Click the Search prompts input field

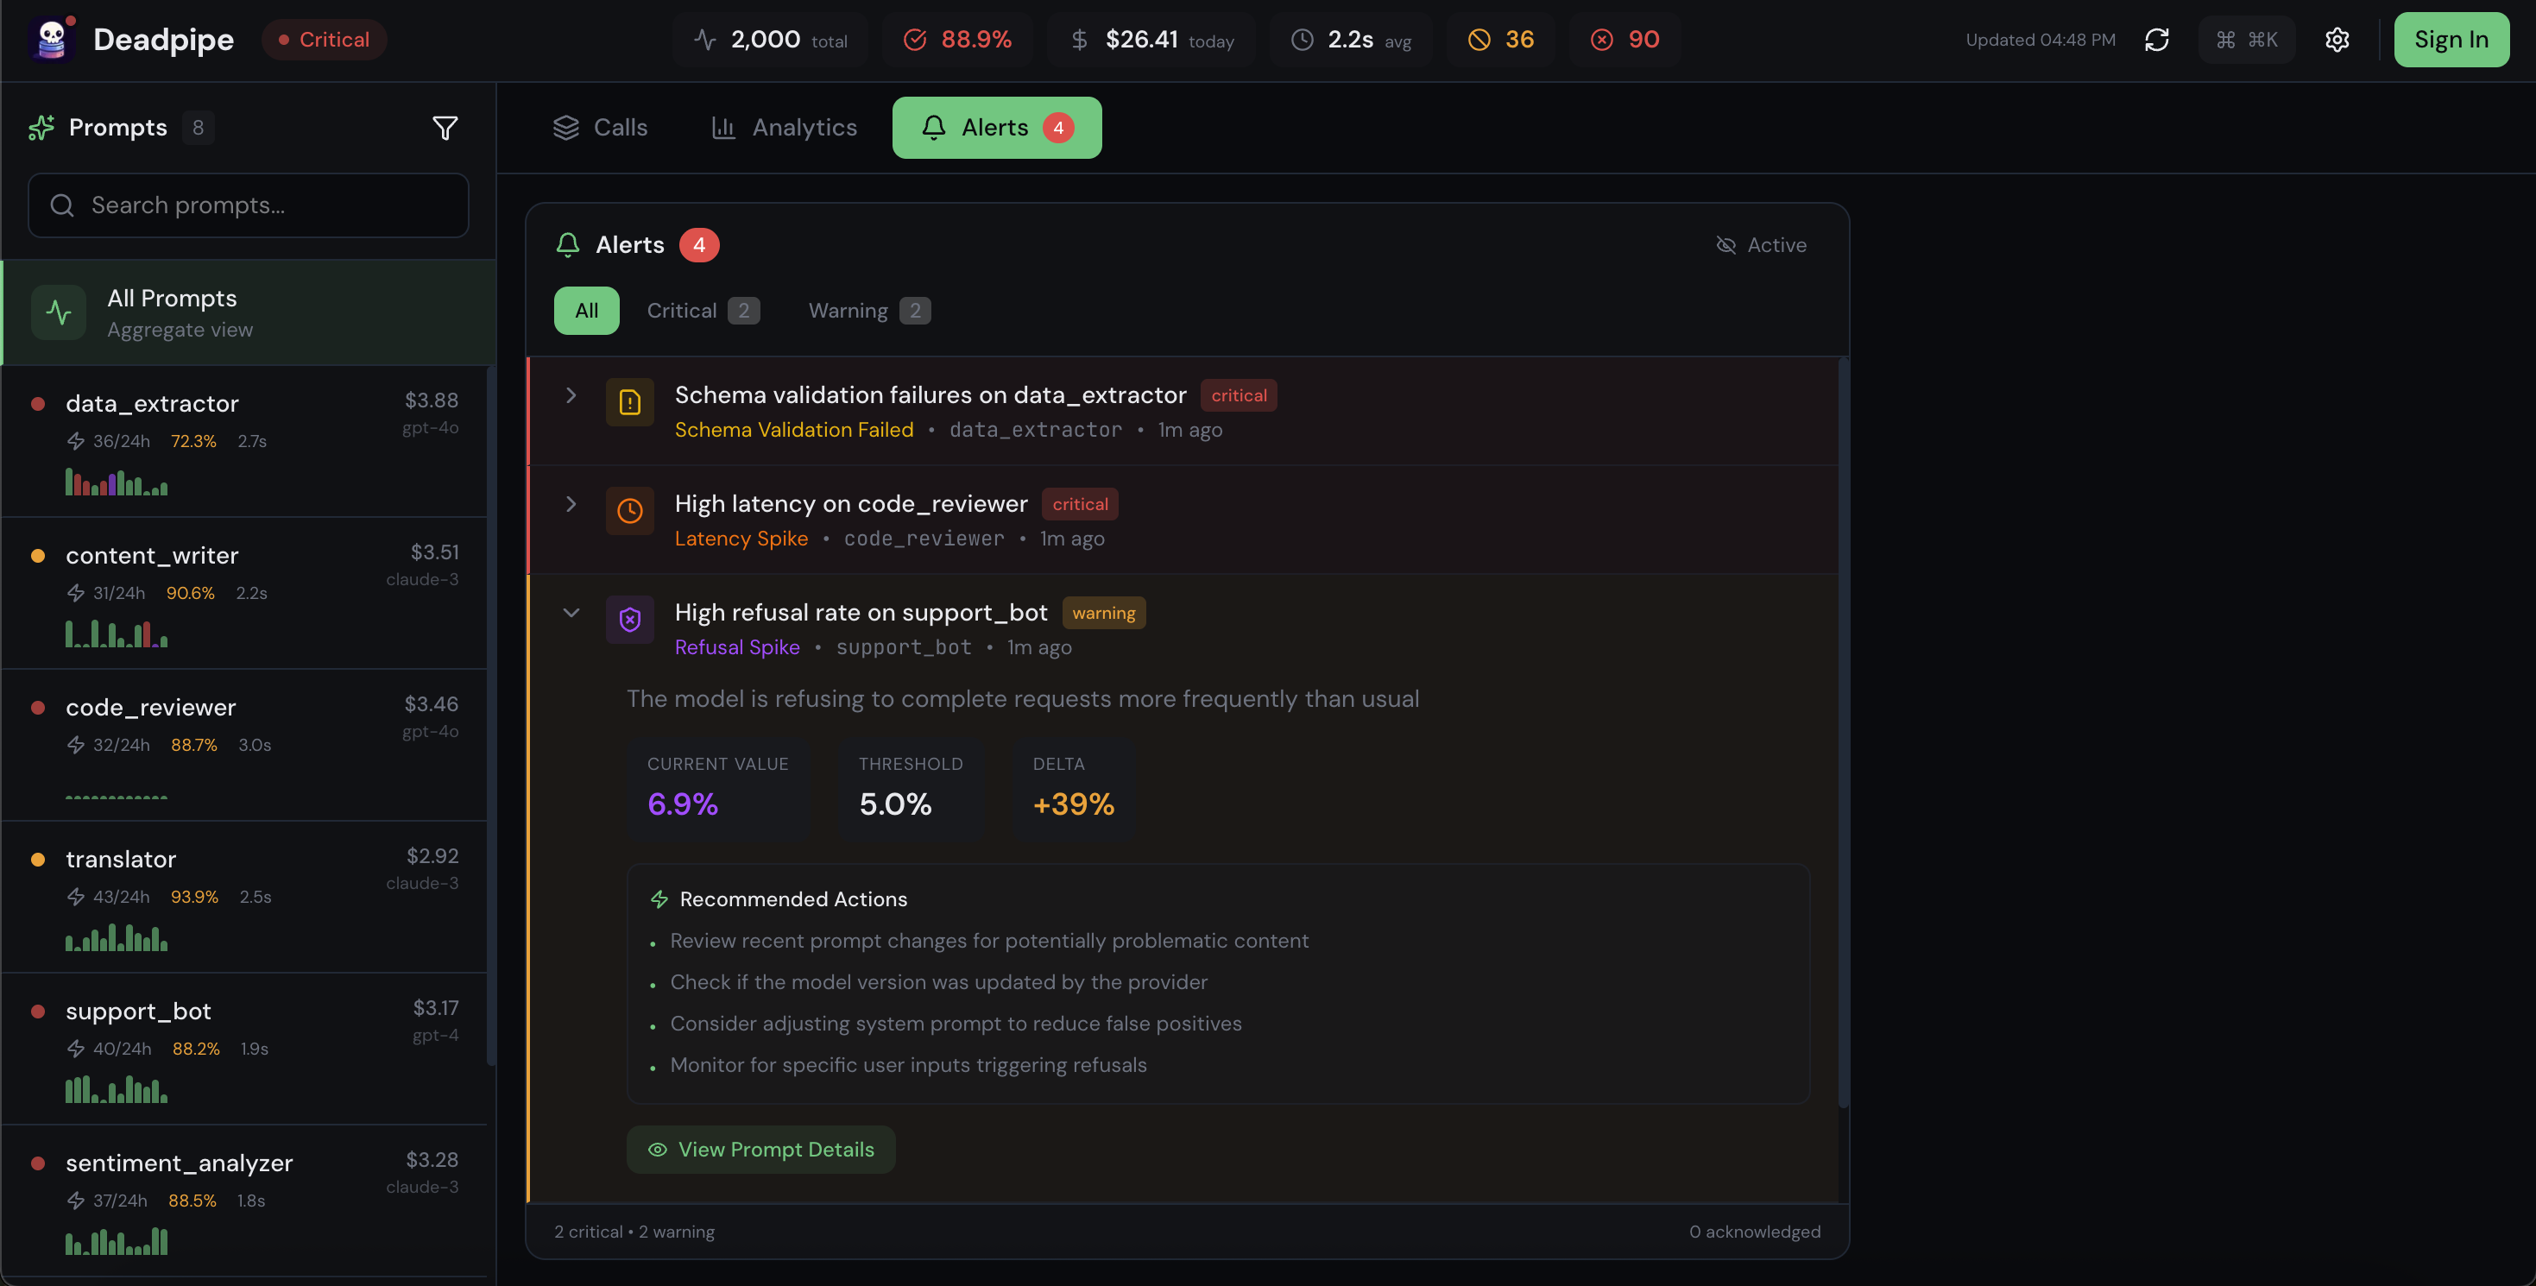248,205
